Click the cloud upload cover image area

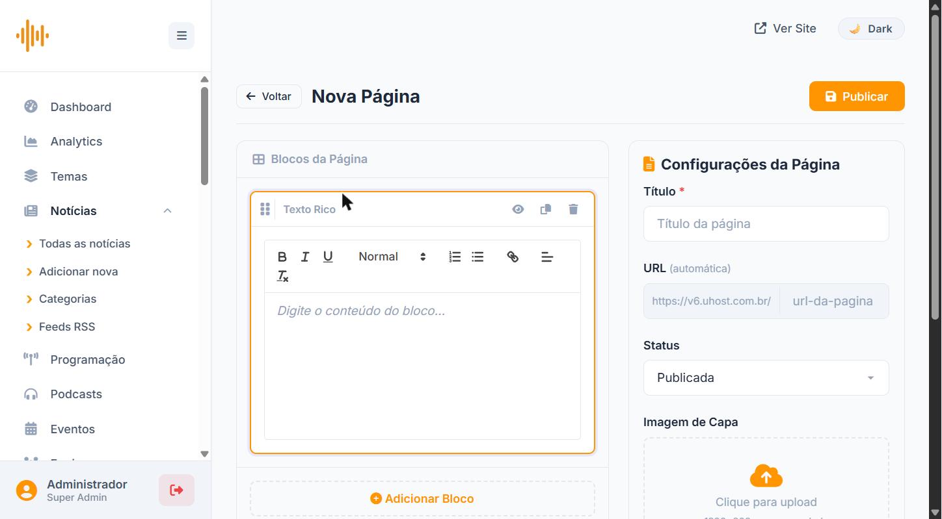766,479
